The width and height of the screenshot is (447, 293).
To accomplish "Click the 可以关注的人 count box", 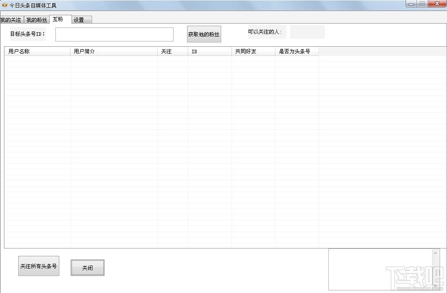I will 307,32.
